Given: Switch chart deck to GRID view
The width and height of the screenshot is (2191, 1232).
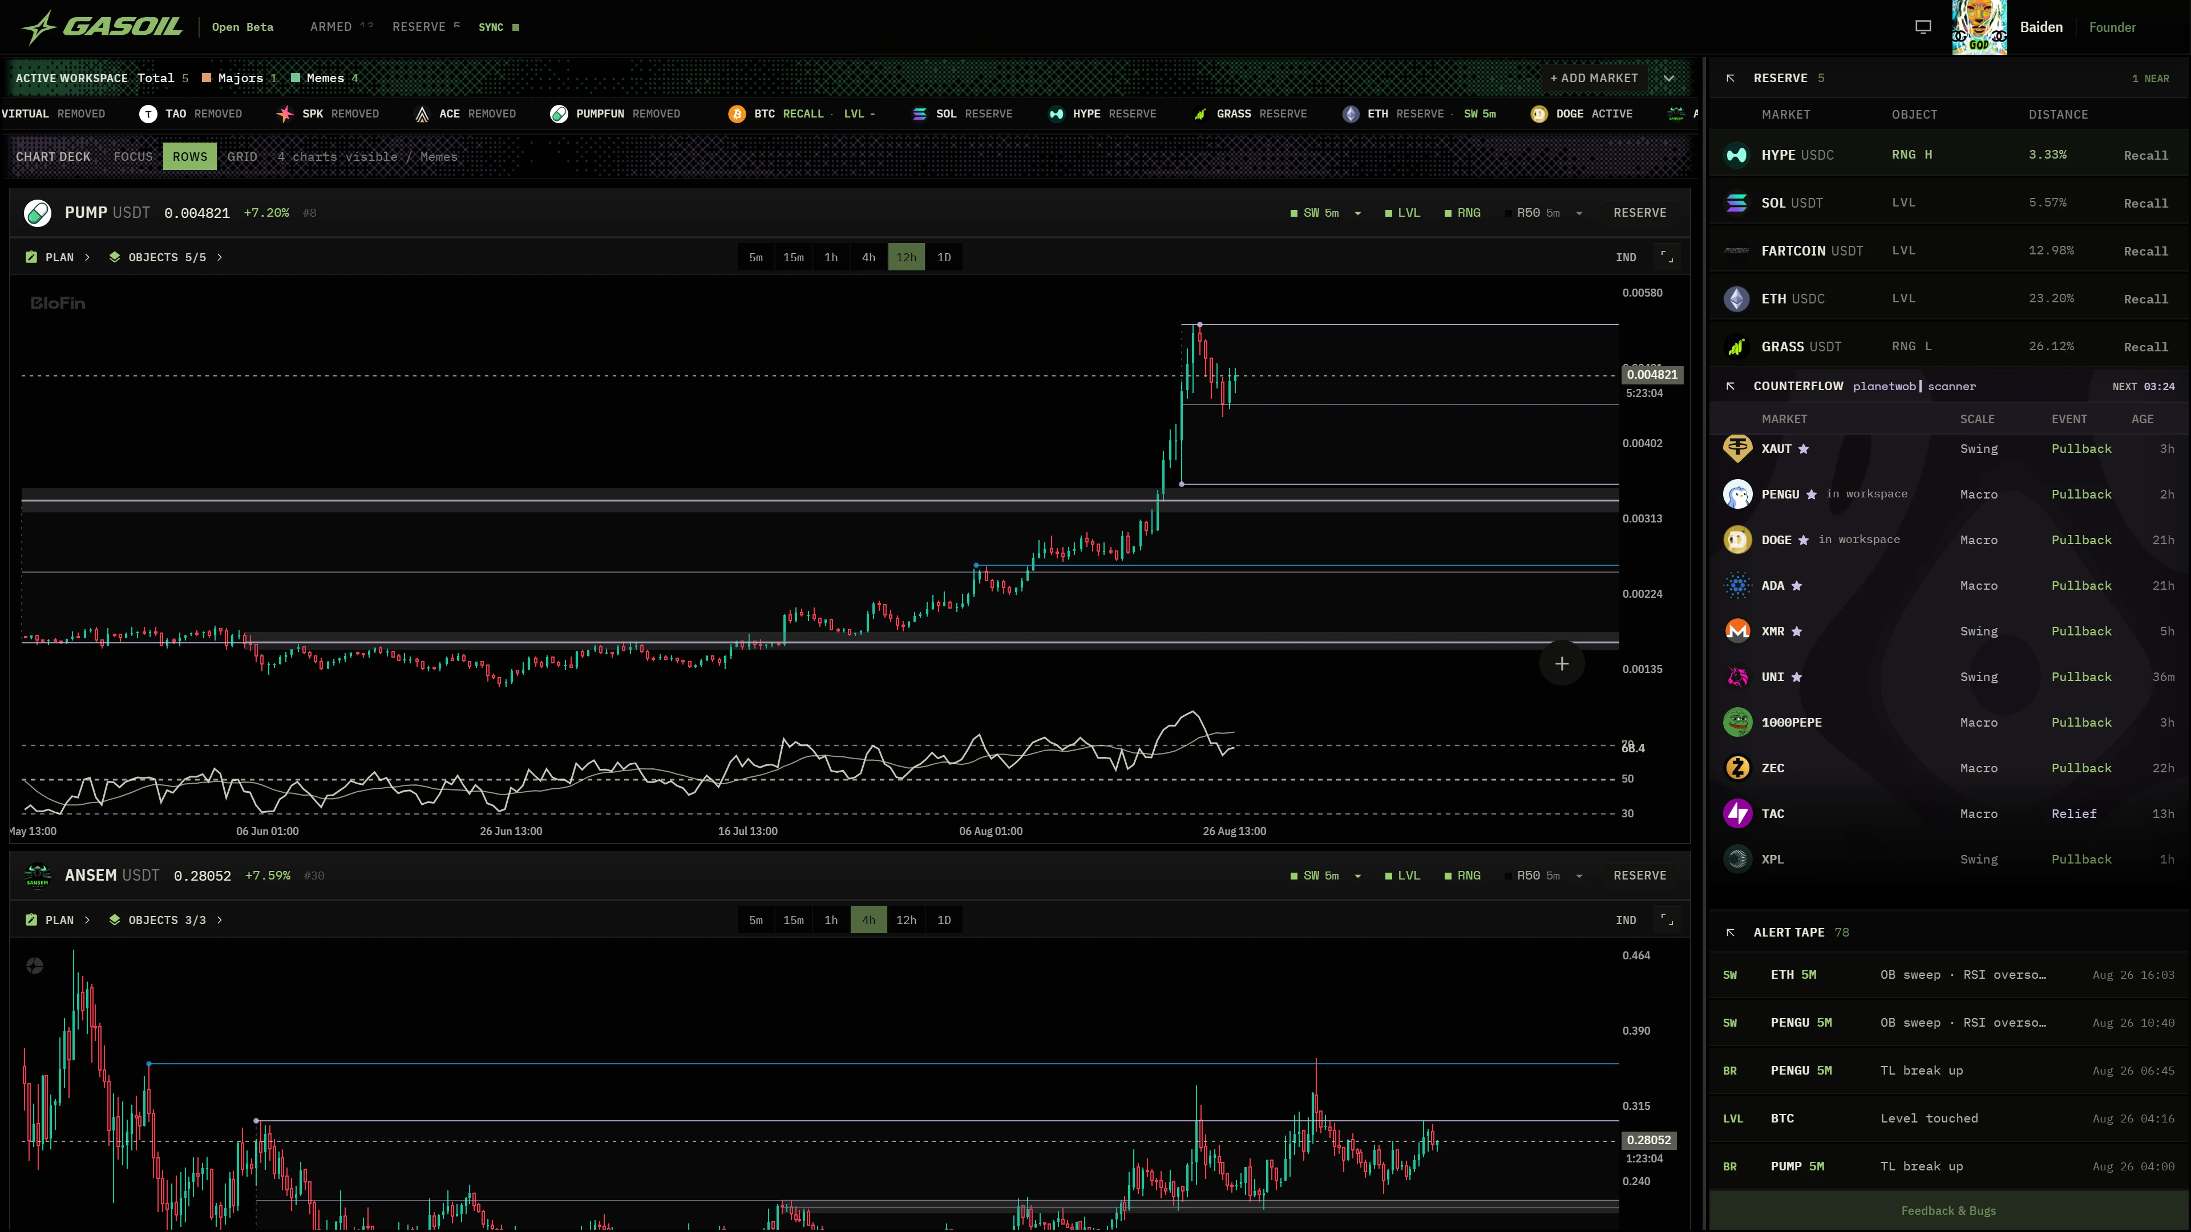Looking at the screenshot, I should pos(242,156).
